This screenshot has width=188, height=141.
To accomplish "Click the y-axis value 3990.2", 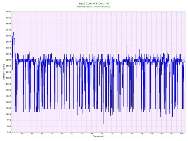I will (8, 36).
